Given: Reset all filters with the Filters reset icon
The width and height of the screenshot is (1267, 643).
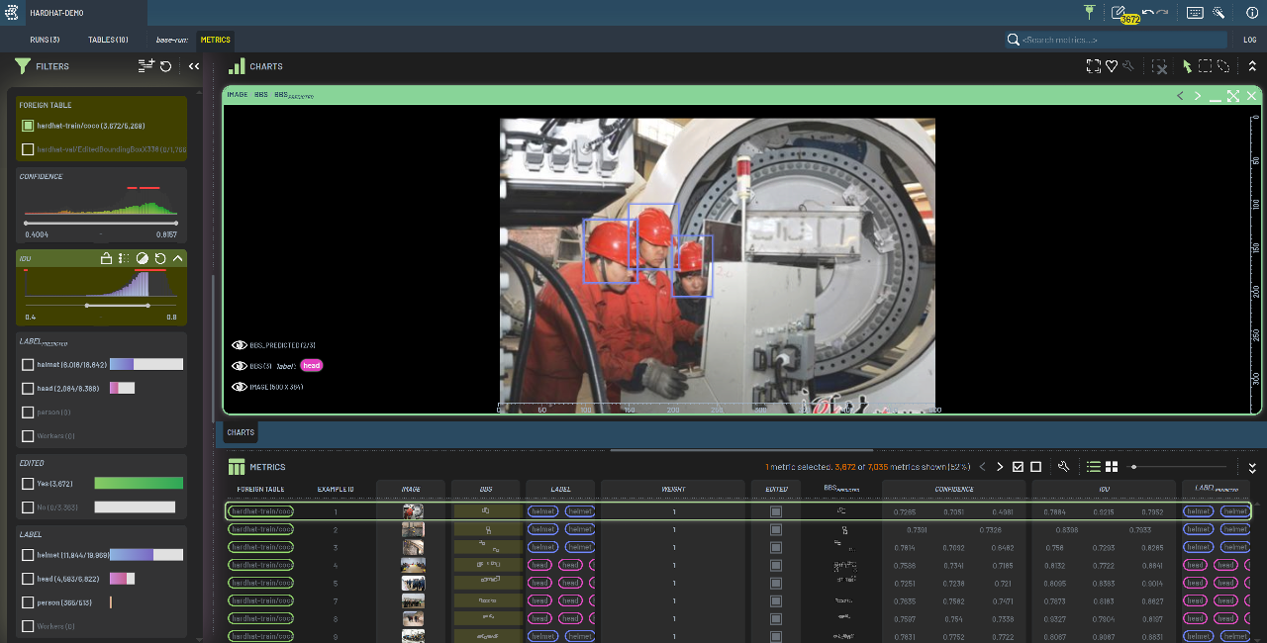Looking at the screenshot, I should click(x=166, y=66).
